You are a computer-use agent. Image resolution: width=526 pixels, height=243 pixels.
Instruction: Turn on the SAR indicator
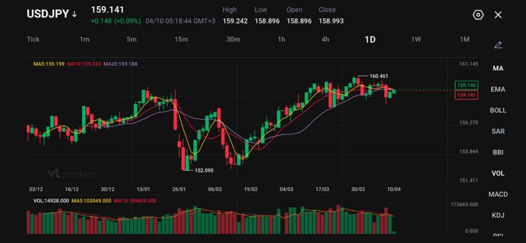point(498,131)
